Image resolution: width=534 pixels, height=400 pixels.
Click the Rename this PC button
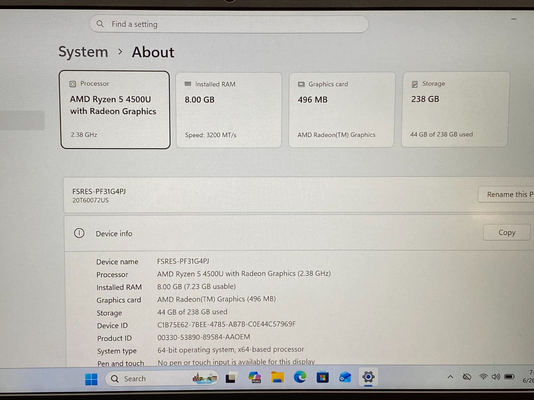pyautogui.click(x=506, y=194)
